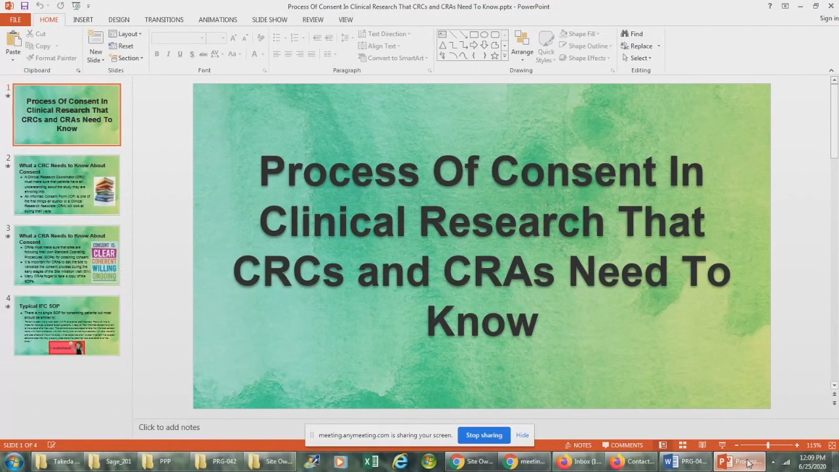Viewport: 839px width, 472px height.
Task: Select the rectangle shape in the shapes gallery
Action: [474, 35]
